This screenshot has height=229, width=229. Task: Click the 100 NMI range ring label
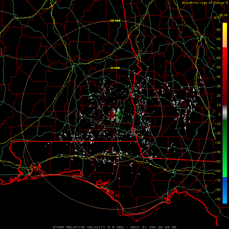tap(115, 21)
